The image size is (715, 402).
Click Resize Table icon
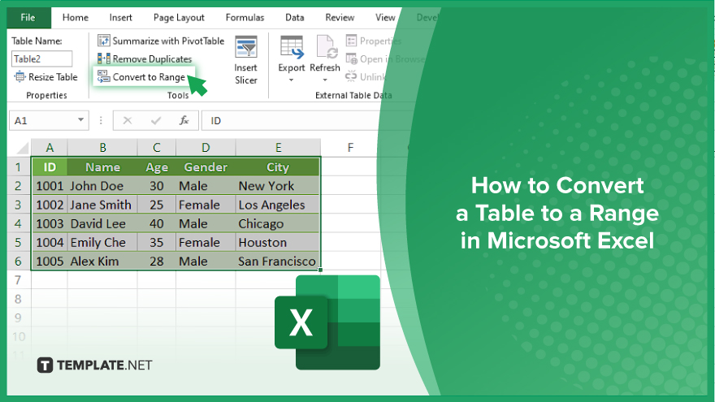coord(20,76)
